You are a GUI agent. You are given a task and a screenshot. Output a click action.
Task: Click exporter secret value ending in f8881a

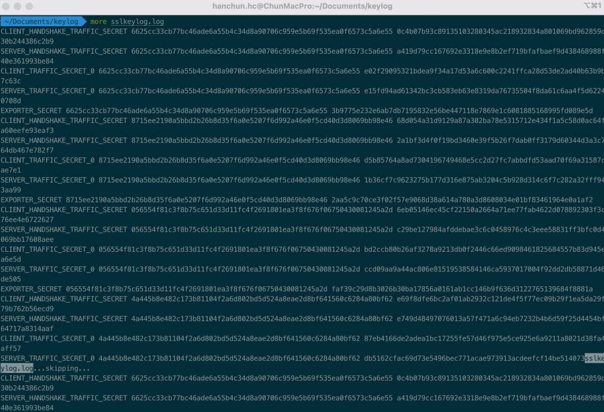pos(462,289)
